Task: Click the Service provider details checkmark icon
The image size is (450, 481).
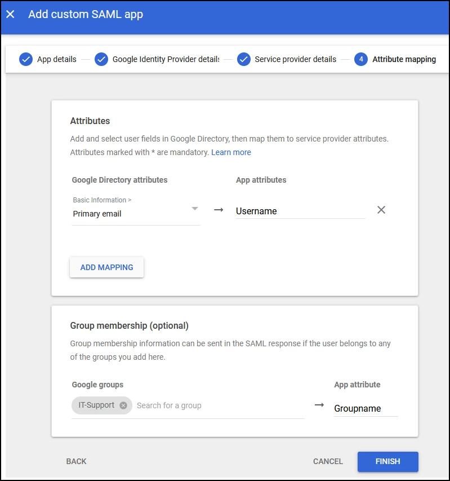Action: coord(243,59)
